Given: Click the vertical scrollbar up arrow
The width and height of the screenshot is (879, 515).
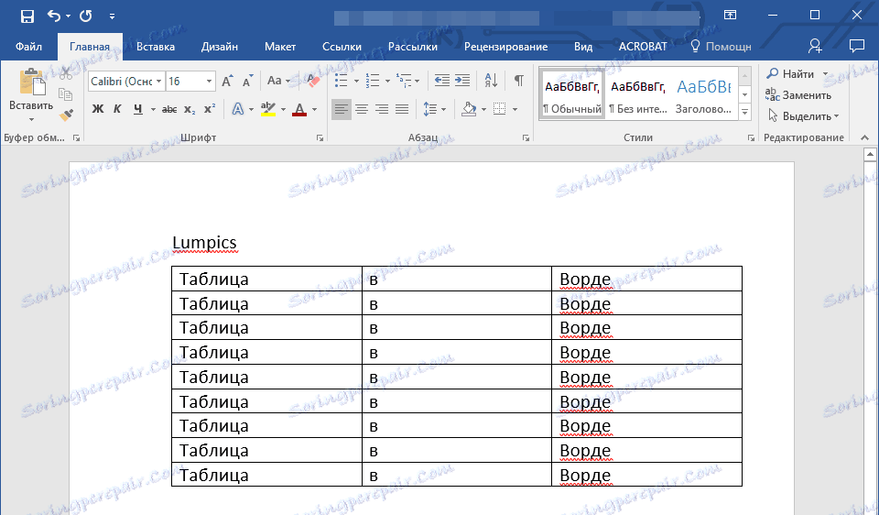Looking at the screenshot, I should [x=870, y=154].
